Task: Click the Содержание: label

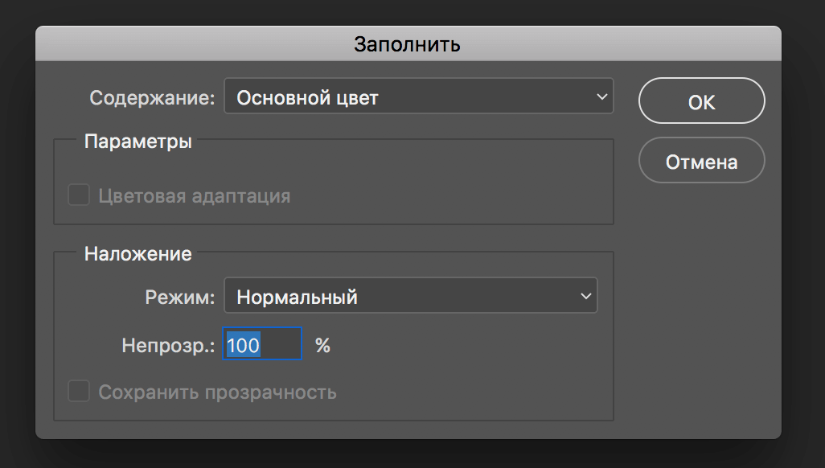Action: point(152,98)
